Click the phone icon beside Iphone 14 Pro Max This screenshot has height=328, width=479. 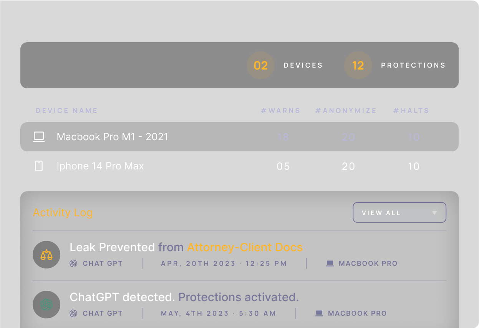(x=39, y=166)
